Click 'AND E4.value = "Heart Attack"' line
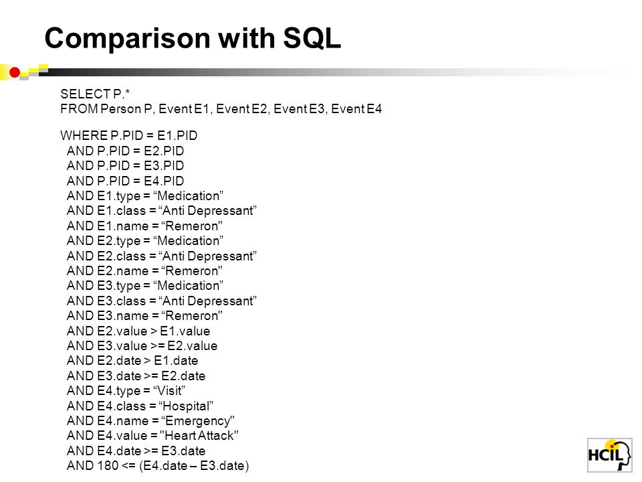Viewport: 642px width, 482px height. [x=152, y=436]
